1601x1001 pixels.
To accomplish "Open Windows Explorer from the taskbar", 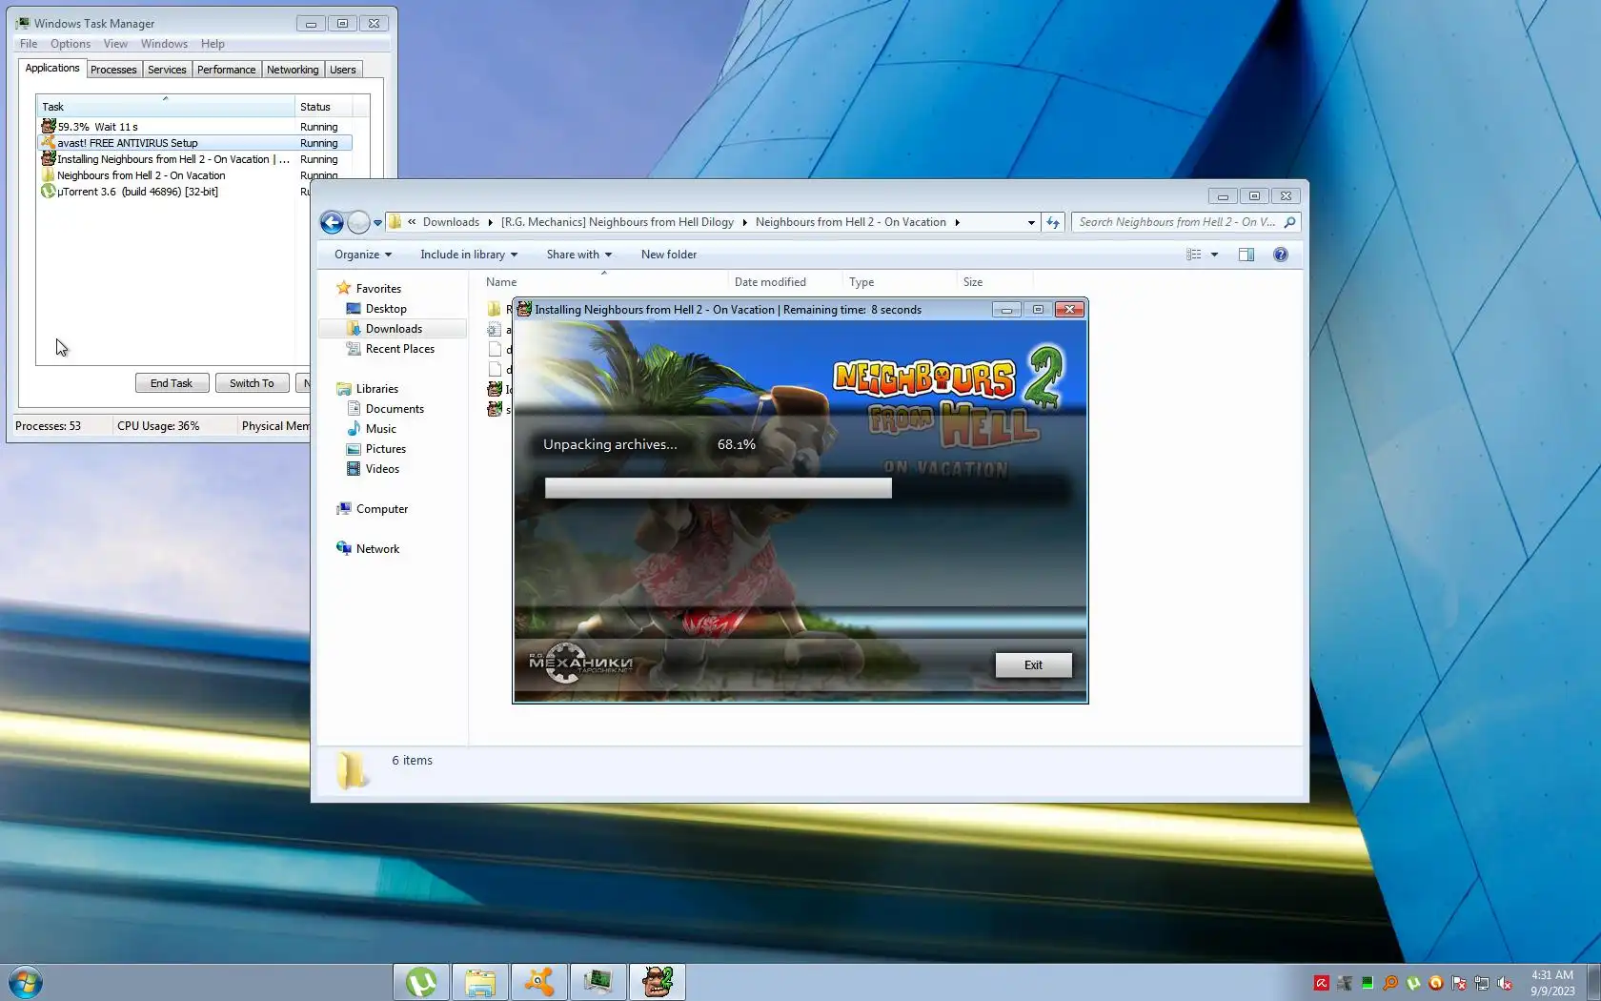I will (480, 982).
